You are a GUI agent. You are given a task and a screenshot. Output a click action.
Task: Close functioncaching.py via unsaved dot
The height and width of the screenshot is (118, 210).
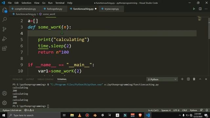tap(95, 9)
